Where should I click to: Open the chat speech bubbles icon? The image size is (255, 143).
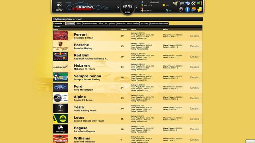193,10
